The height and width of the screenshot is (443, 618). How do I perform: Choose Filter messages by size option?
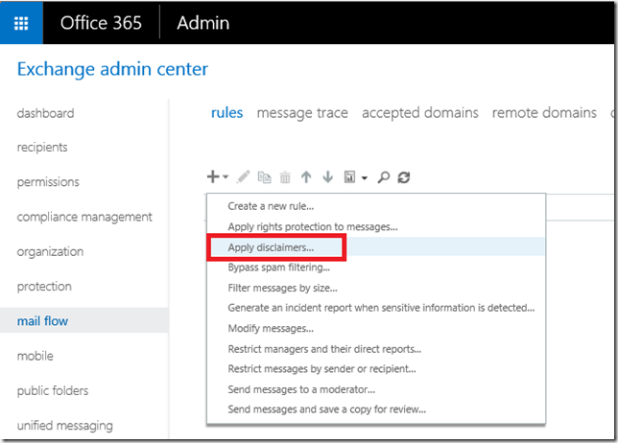tap(282, 288)
